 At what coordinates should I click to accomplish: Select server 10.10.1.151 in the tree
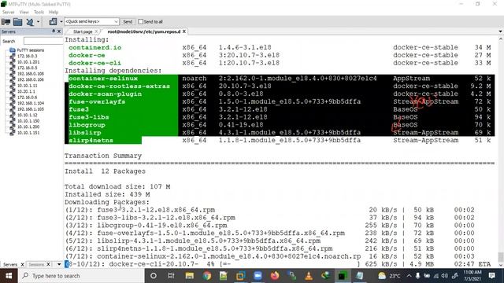(28, 133)
